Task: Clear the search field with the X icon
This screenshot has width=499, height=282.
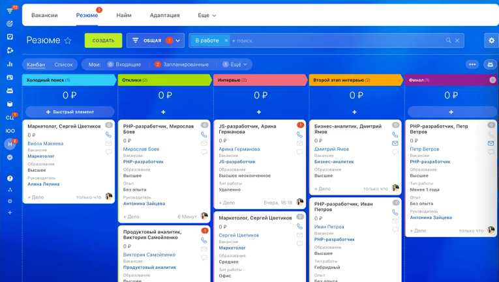Action: point(457,40)
